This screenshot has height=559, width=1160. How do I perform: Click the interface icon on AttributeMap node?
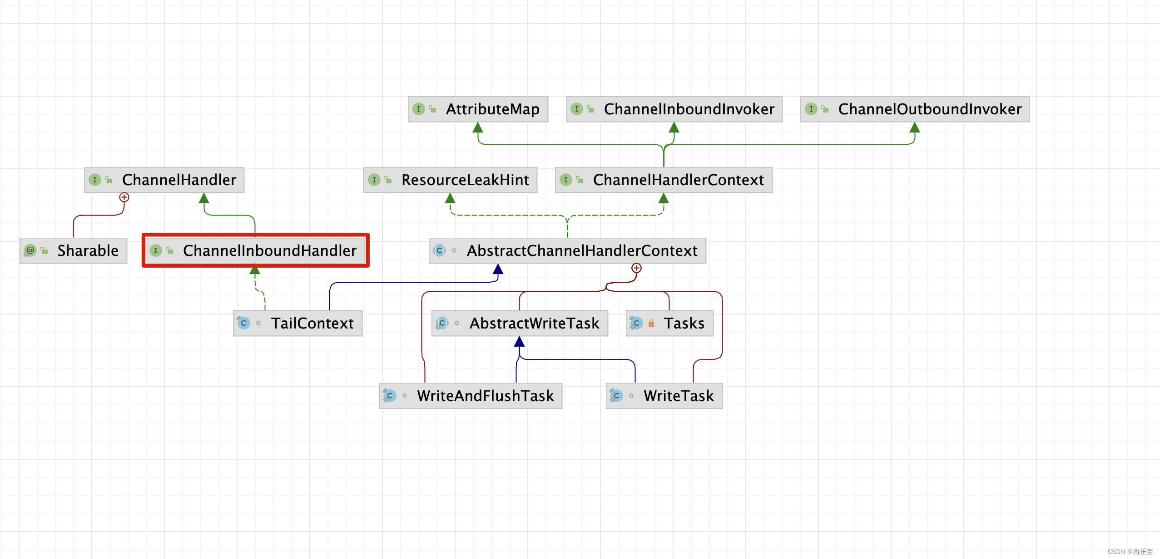tap(418, 109)
